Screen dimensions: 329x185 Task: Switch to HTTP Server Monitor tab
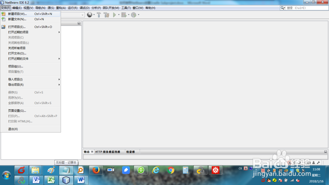coord(108,152)
